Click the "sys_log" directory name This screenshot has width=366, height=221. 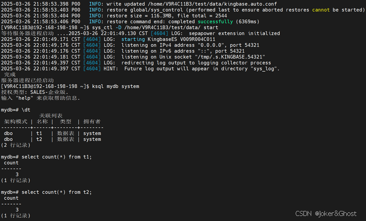click(x=263, y=68)
